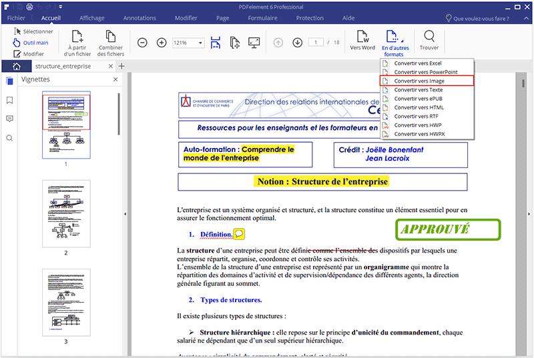Switch to the Annotations ribbon tab
534x358 pixels.
pos(140,18)
